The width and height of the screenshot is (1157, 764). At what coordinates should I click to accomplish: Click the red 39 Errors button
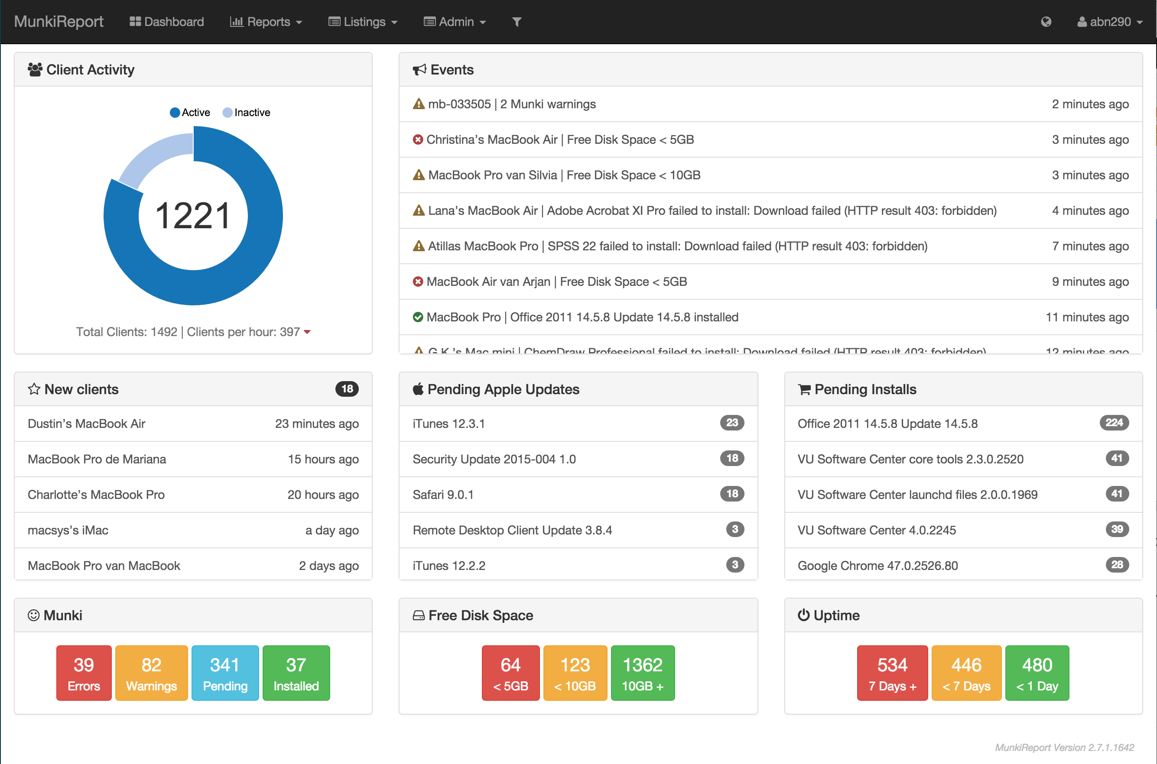coord(83,673)
